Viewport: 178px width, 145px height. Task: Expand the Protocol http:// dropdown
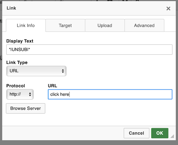coord(20,94)
